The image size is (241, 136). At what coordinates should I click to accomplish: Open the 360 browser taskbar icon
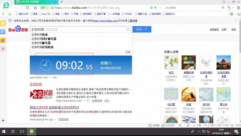tap(32, 131)
